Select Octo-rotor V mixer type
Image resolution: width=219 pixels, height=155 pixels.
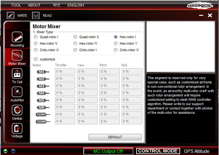[x=116, y=50]
